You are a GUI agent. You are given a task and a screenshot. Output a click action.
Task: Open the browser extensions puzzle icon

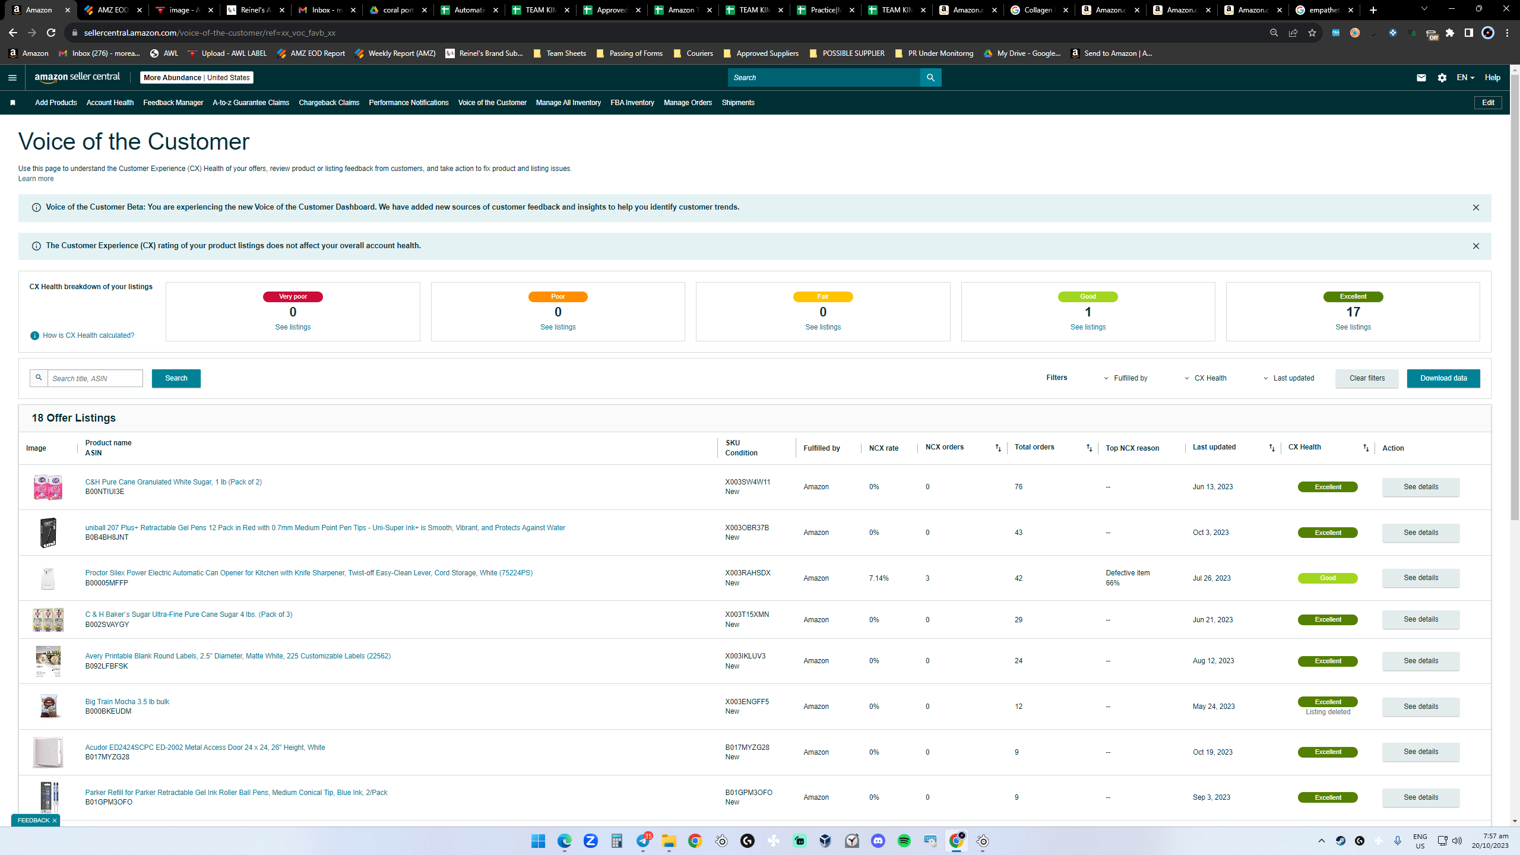(x=1450, y=33)
